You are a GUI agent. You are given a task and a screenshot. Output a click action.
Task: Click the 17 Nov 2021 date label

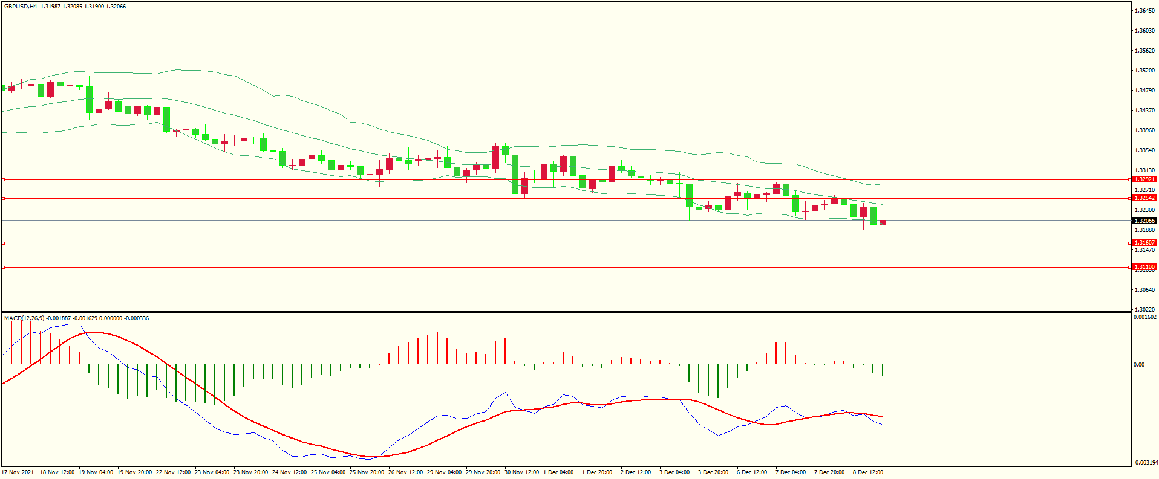(18, 472)
